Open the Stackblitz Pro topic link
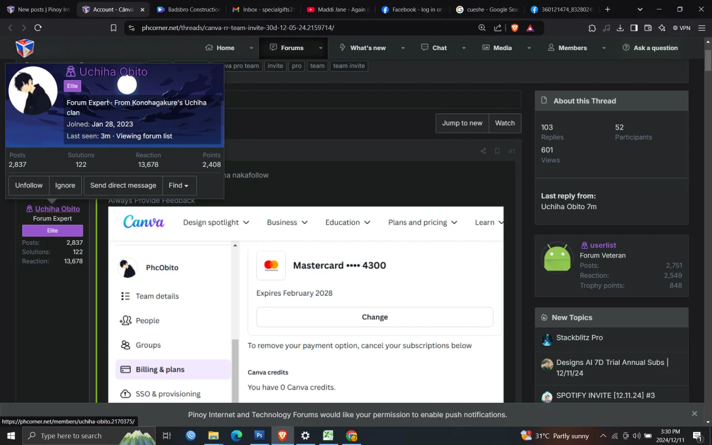The height and width of the screenshot is (445, 712). click(x=579, y=338)
